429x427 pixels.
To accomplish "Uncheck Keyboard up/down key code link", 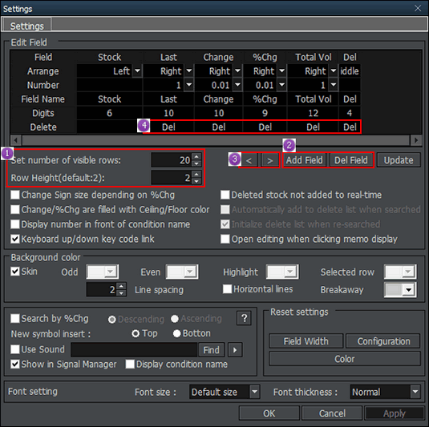I will click(x=15, y=239).
